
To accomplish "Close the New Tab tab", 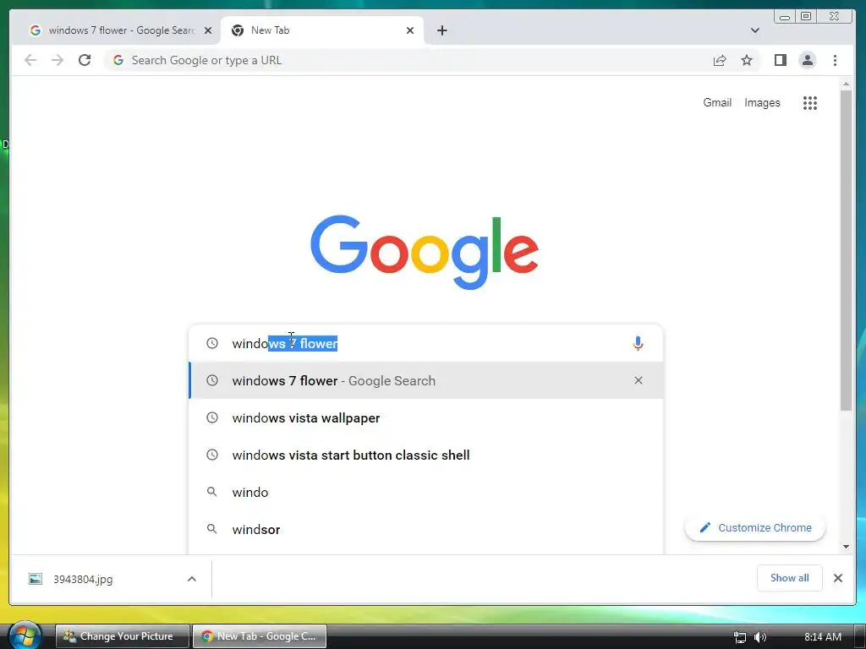I will pyautogui.click(x=410, y=30).
